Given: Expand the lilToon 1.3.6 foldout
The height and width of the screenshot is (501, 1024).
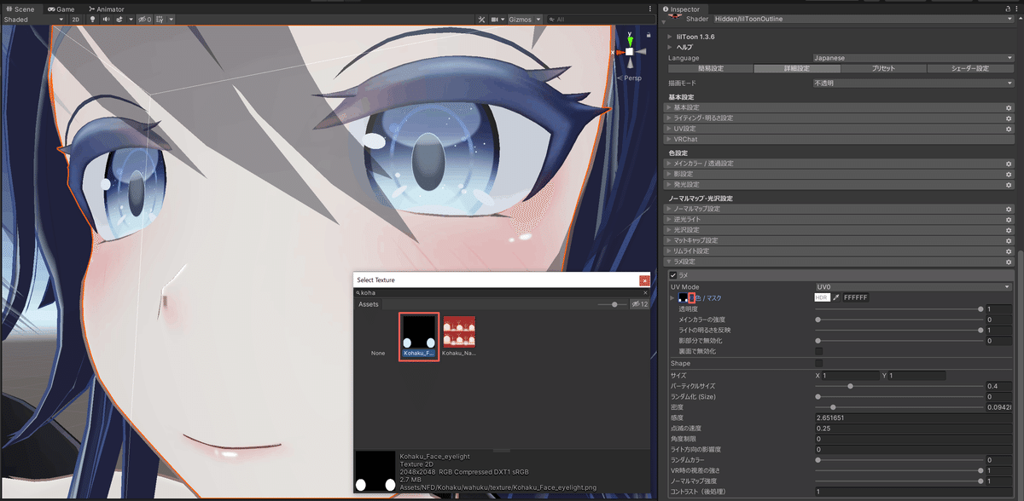Looking at the screenshot, I should (x=670, y=37).
